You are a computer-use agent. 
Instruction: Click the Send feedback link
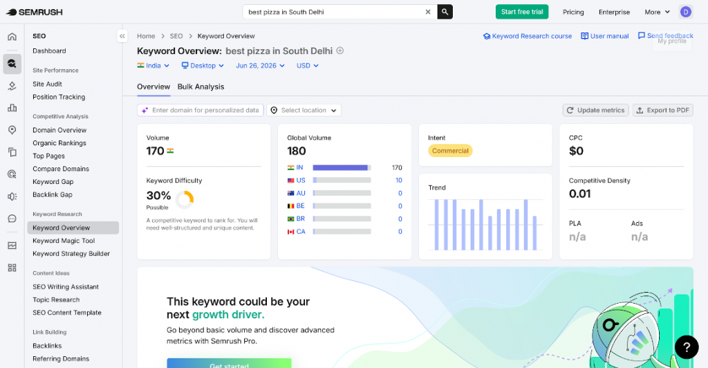[666, 36]
